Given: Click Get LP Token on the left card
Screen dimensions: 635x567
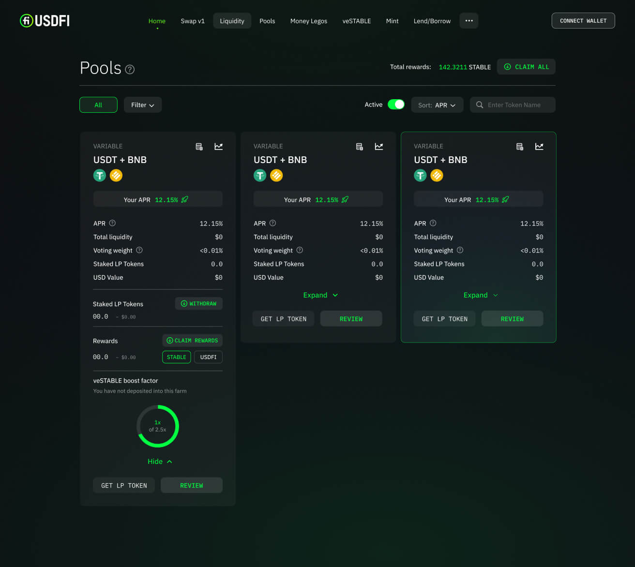Looking at the screenshot, I should [x=124, y=485].
